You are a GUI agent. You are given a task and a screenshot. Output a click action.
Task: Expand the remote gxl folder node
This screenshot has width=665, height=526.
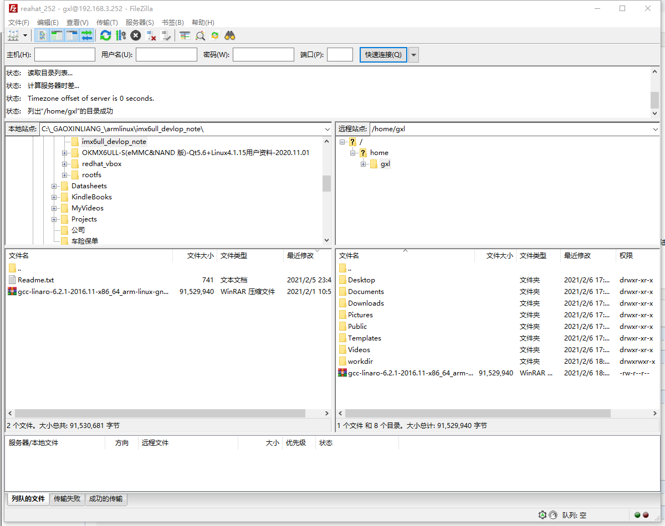[x=363, y=164]
